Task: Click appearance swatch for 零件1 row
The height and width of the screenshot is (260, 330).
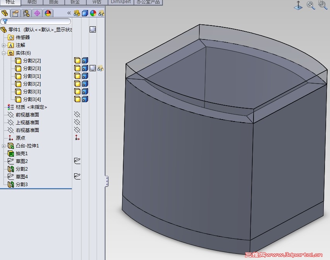Action: coord(93,29)
